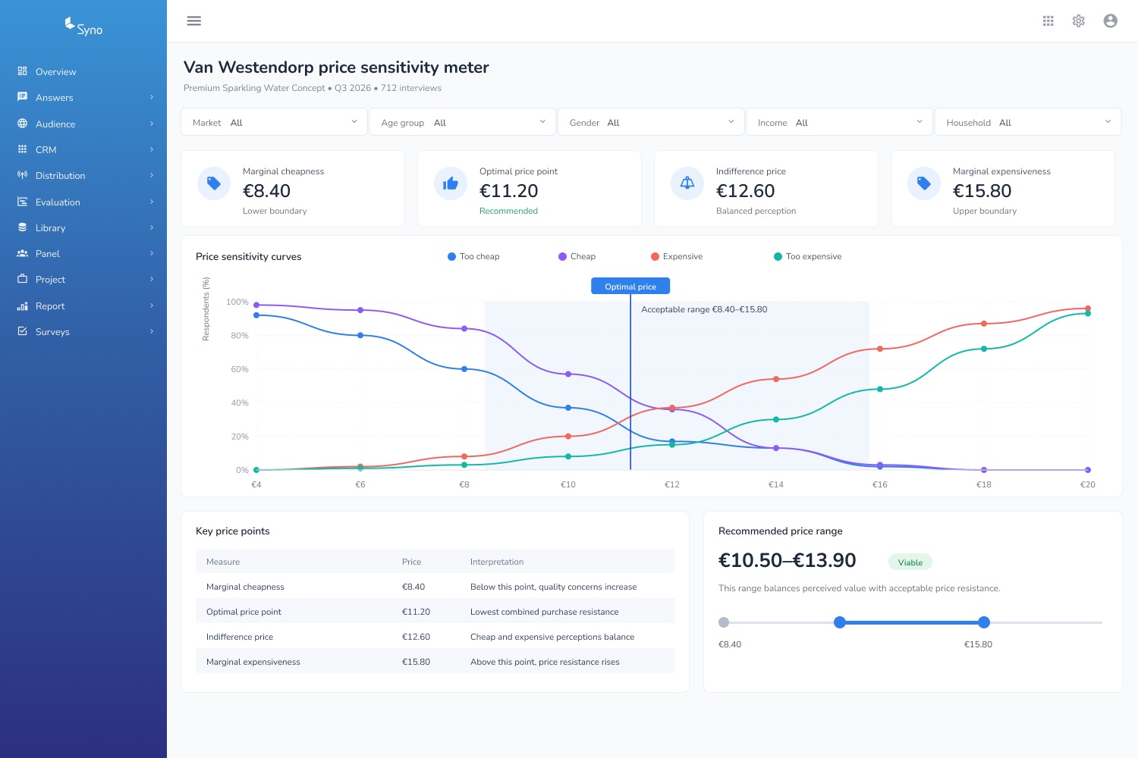Click the lower handle of the price range slider
The height and width of the screenshot is (758, 1138).
pyautogui.click(x=840, y=622)
